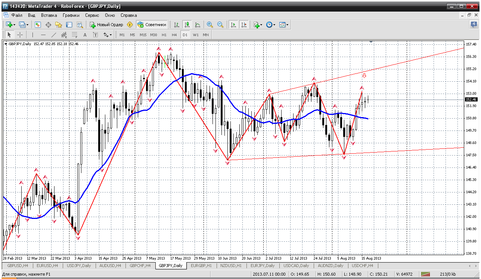Open the Вставка menu
The height and width of the screenshot is (279, 481).
(49, 15)
